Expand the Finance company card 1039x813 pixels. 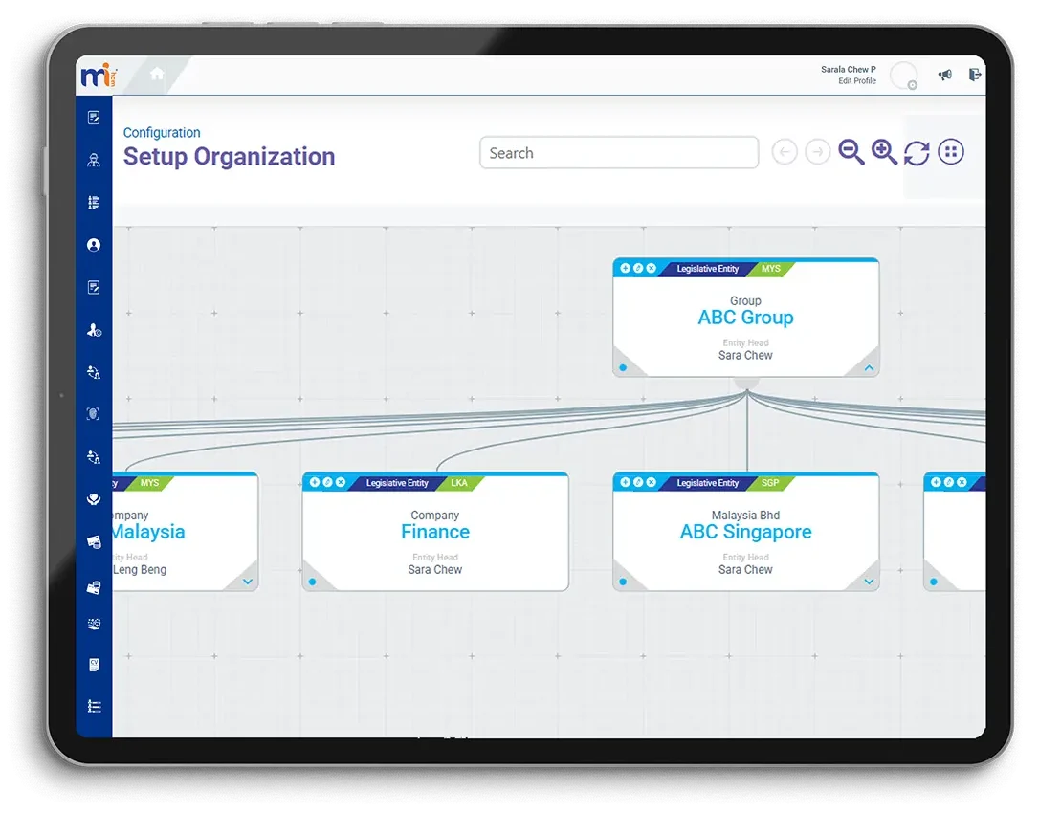(559, 581)
